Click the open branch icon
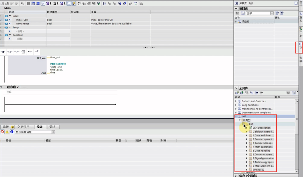The image size is (303, 177). 30,52
